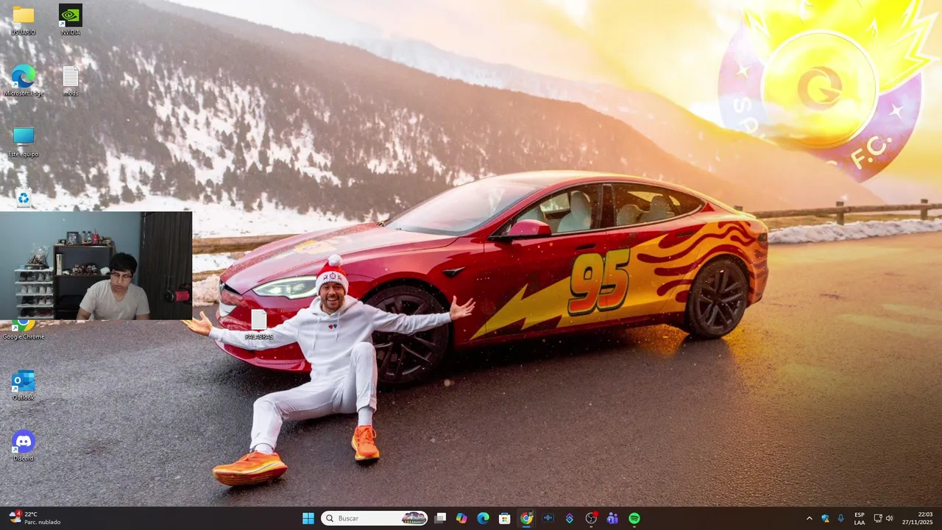The height and width of the screenshot is (530, 942).
Task: Open Copilot from the taskbar
Action: 461,518
